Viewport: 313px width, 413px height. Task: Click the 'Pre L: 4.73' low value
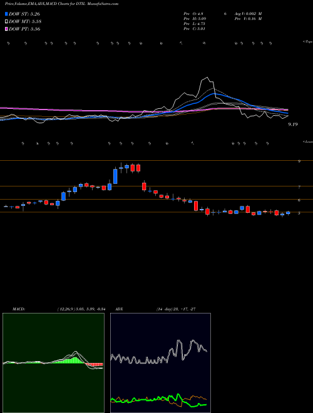coord(195,24)
